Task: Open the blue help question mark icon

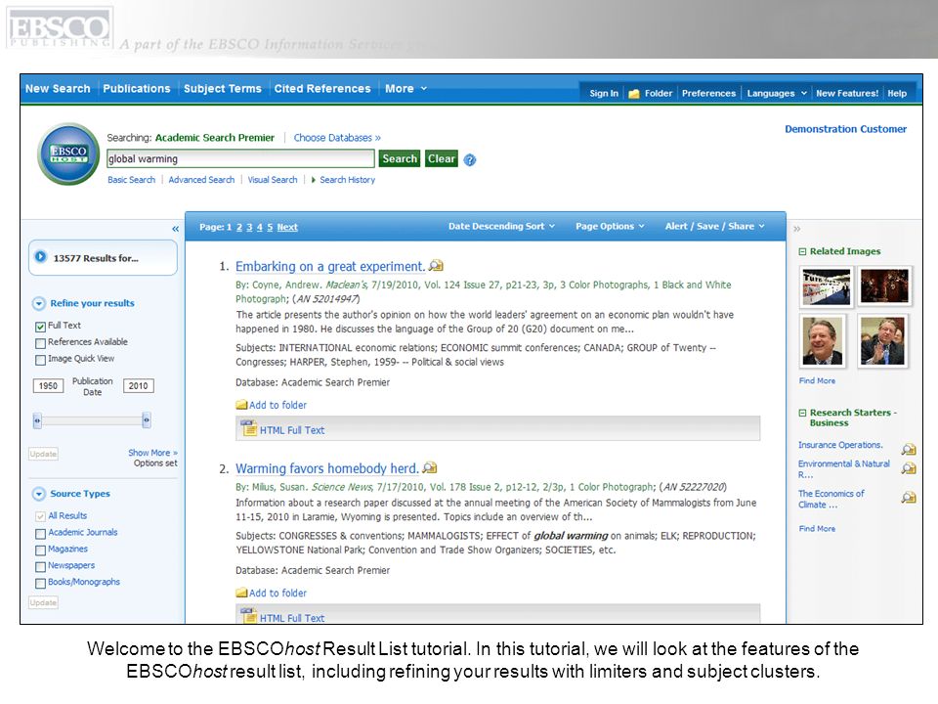Action: pyautogui.click(x=470, y=159)
